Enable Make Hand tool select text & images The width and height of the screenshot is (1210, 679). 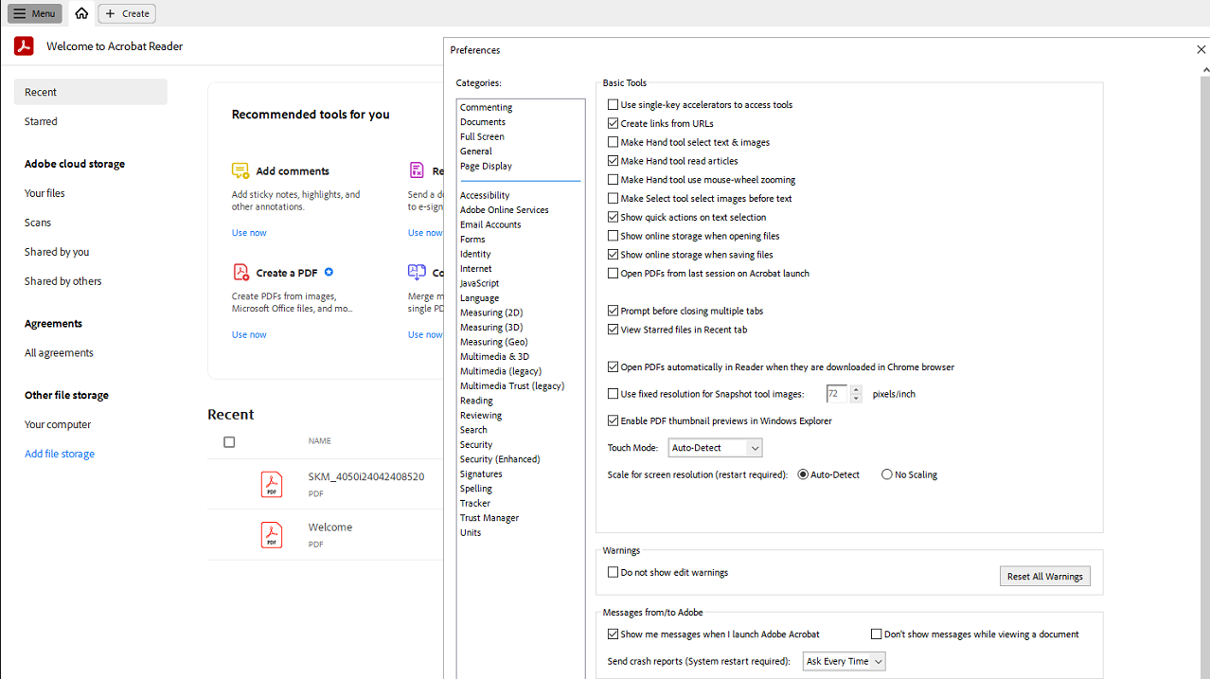[x=613, y=142]
